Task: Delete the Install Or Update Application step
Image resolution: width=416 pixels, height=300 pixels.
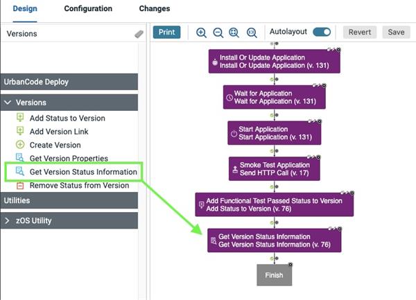Action: 338,50
